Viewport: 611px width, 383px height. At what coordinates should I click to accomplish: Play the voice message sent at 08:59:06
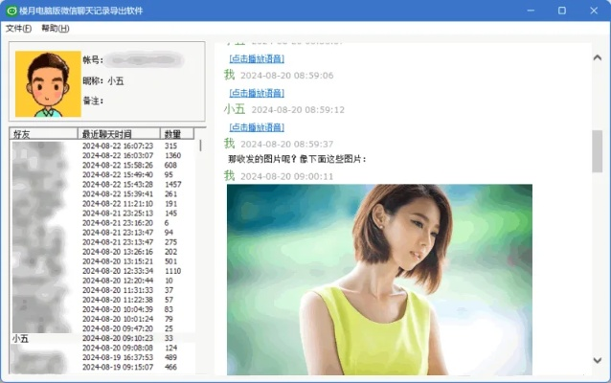pos(257,93)
